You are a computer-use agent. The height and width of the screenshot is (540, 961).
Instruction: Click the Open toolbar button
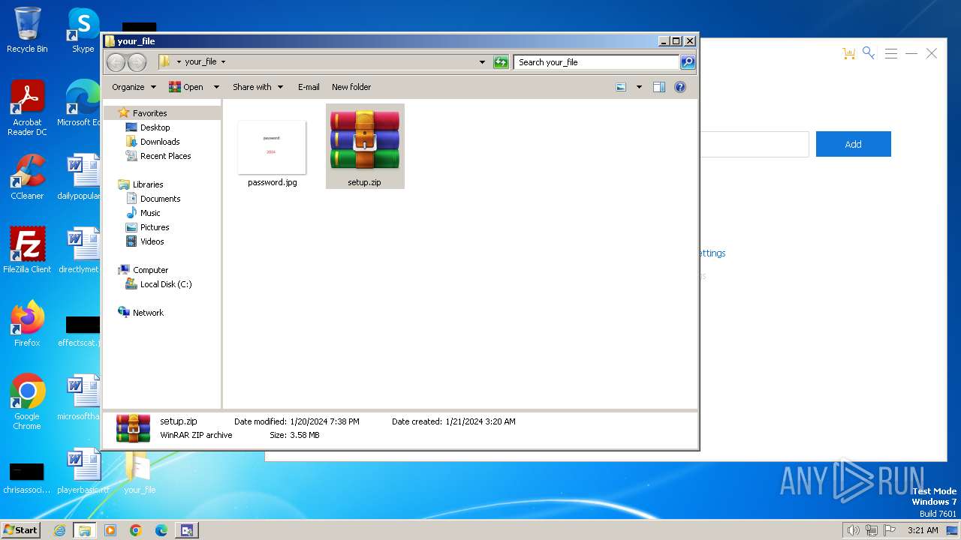click(x=186, y=87)
